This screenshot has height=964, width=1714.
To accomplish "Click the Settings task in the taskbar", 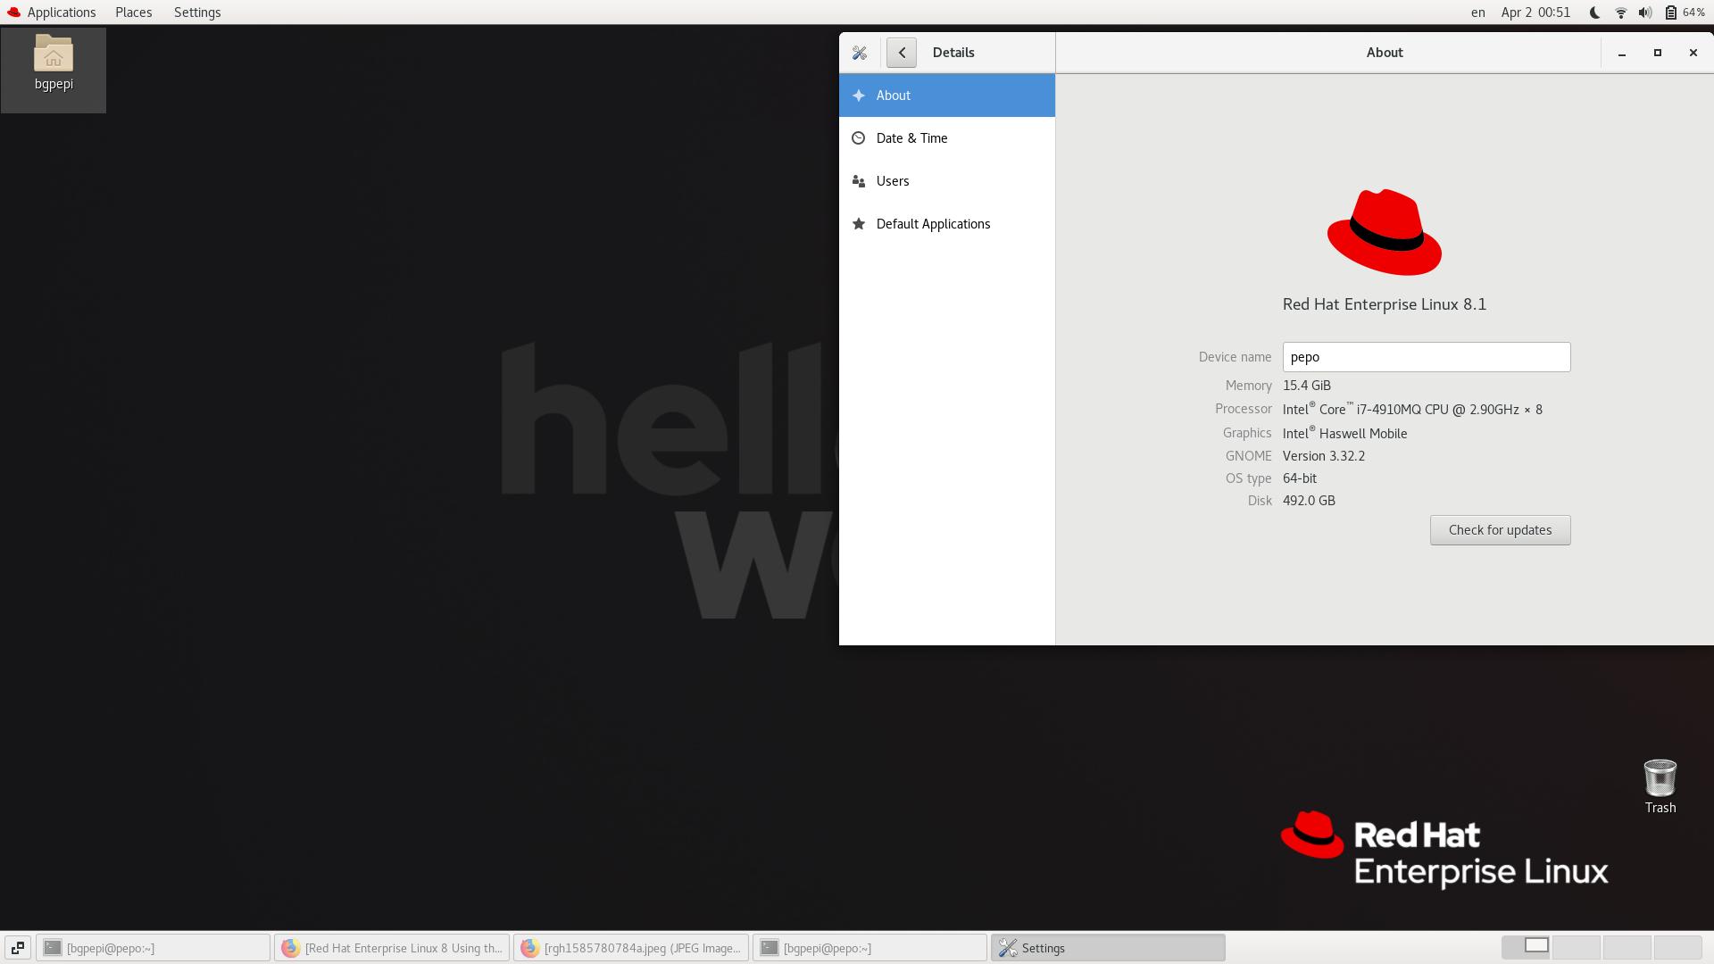I will coord(1108,948).
